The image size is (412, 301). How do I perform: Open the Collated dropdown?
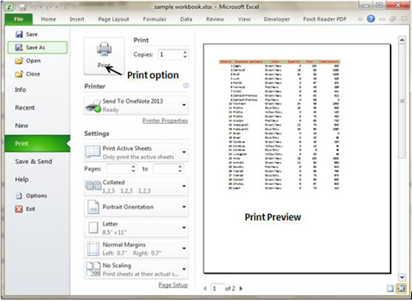click(136, 186)
